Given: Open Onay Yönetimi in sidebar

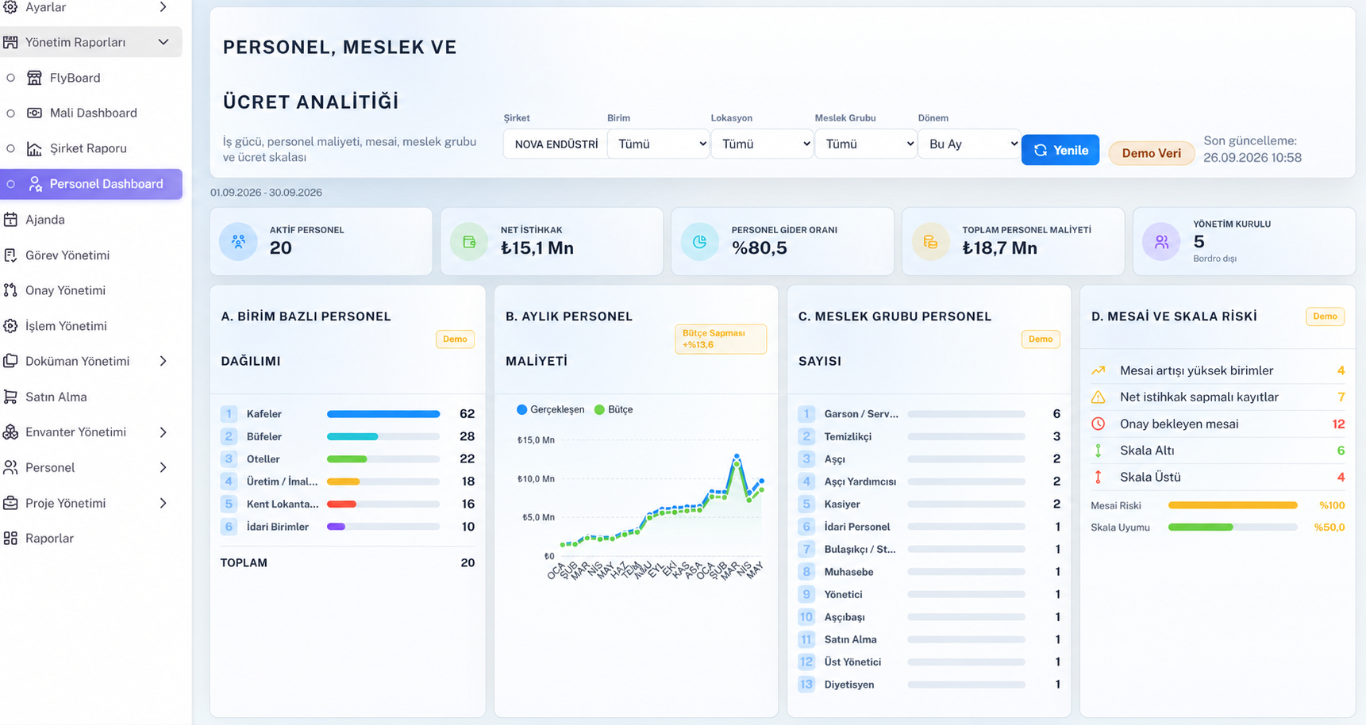Looking at the screenshot, I should pos(91,290).
